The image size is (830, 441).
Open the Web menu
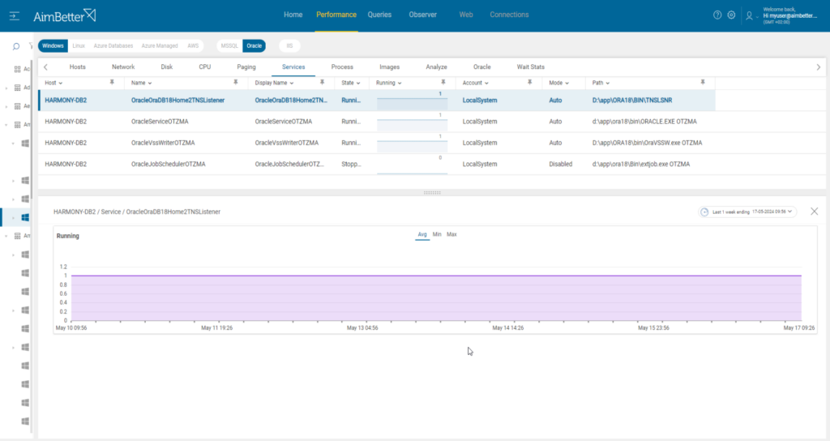click(x=466, y=15)
